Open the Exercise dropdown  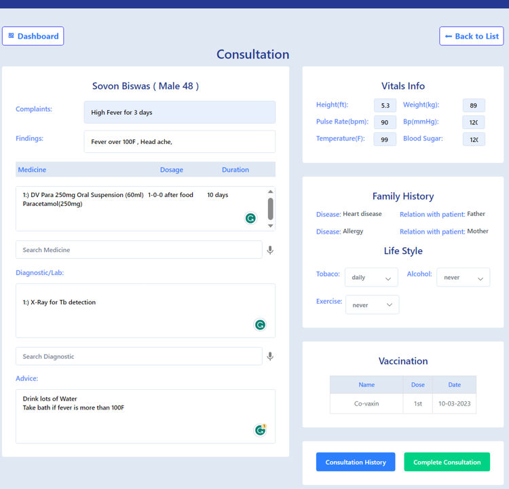(x=373, y=305)
